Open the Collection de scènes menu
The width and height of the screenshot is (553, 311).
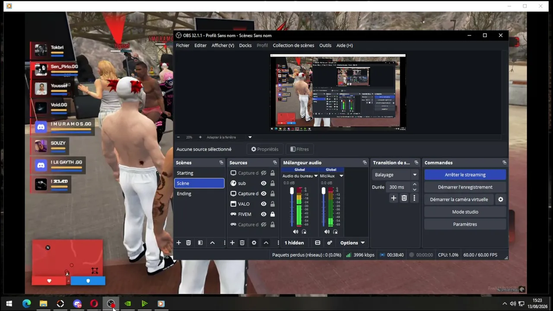tap(293, 45)
